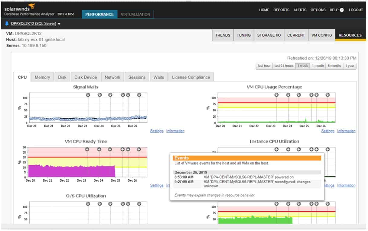The height and width of the screenshot is (231, 368).
Task: Click the 9:27:00 AM reconfigured event row
Action: click(x=247, y=184)
